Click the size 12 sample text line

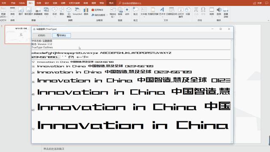tap(76, 62)
